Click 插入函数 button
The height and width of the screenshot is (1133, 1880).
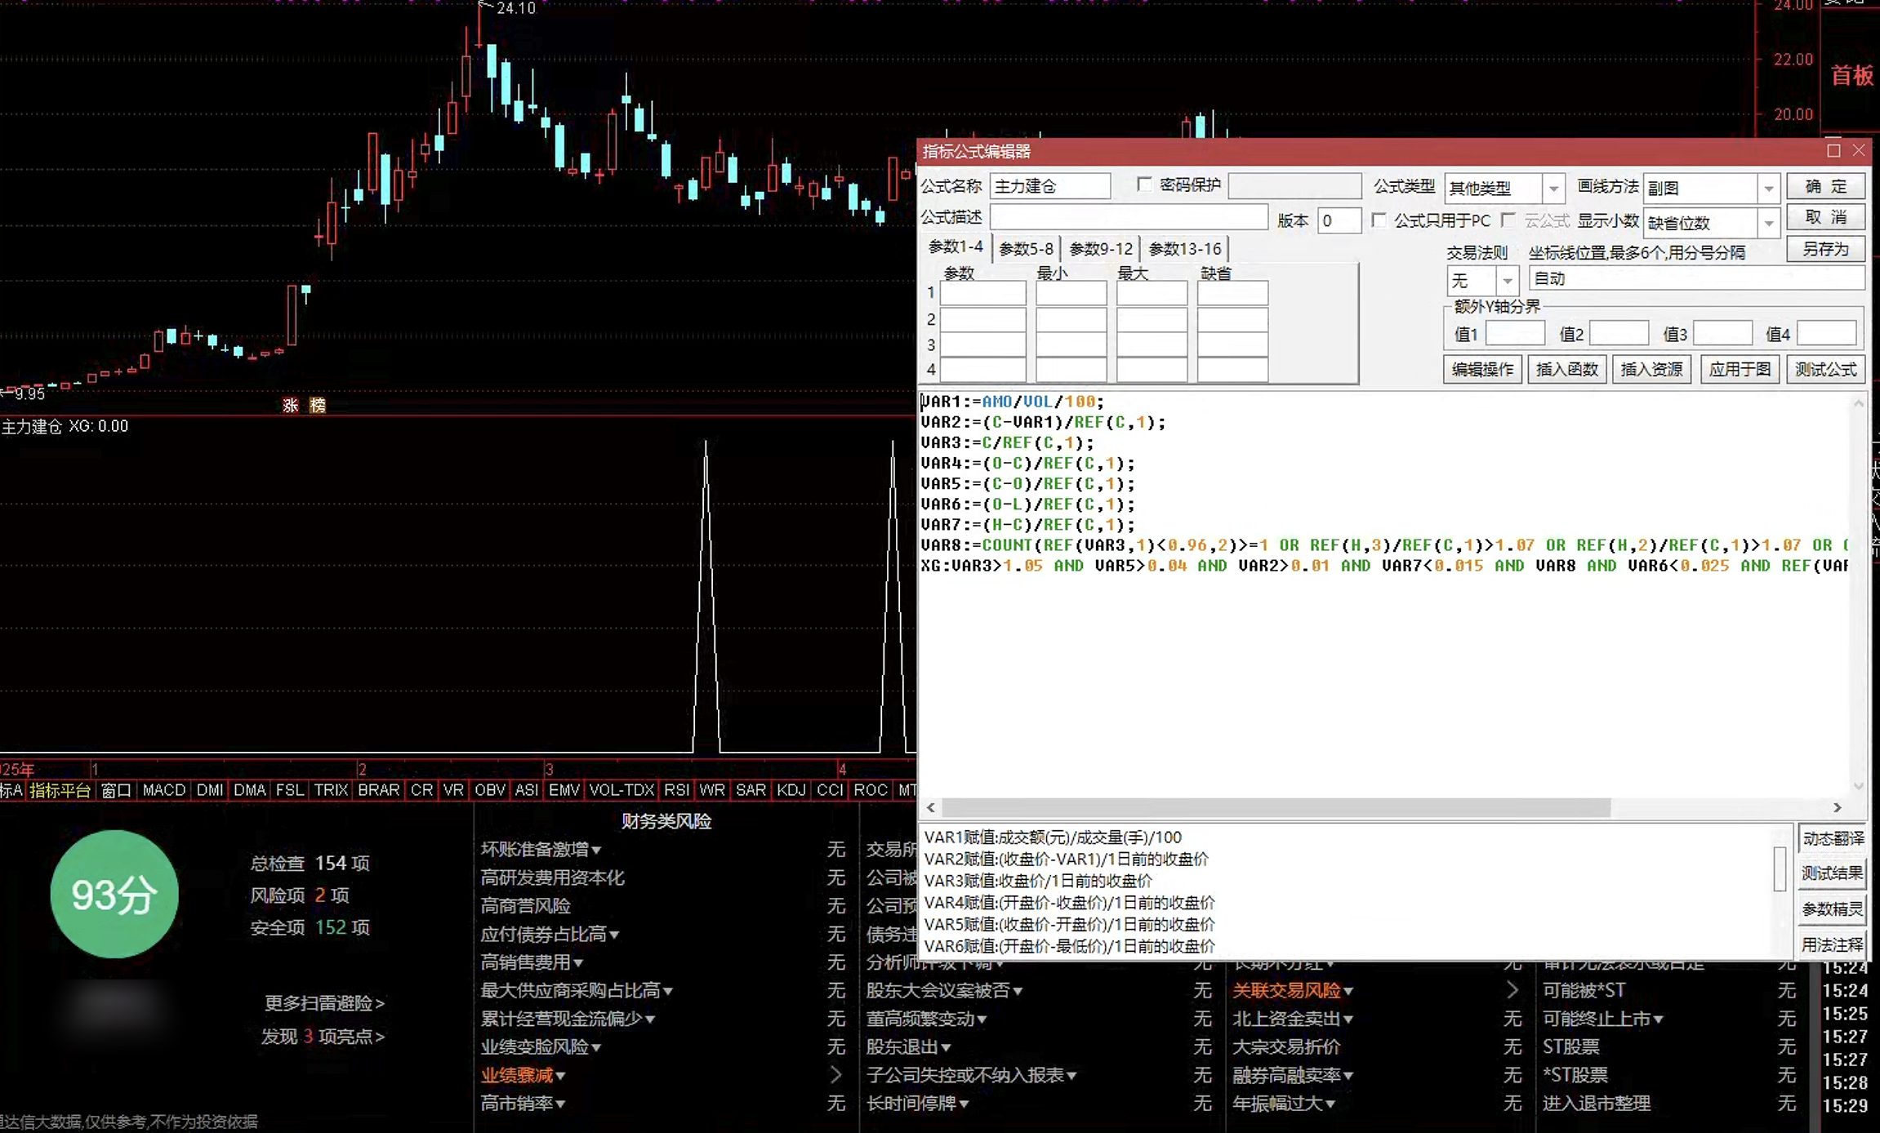(x=1566, y=370)
